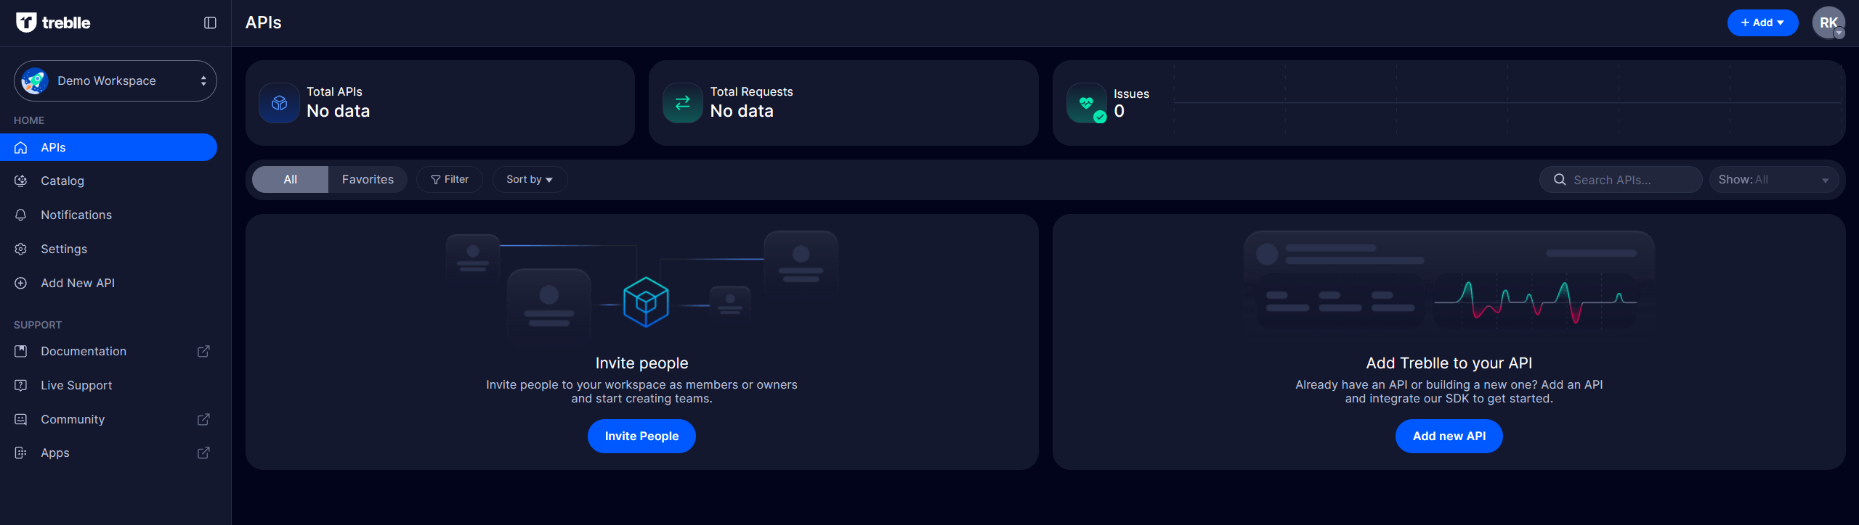This screenshot has height=525, width=1859.
Task: Click the Catalog icon in sidebar
Action: coord(21,181)
